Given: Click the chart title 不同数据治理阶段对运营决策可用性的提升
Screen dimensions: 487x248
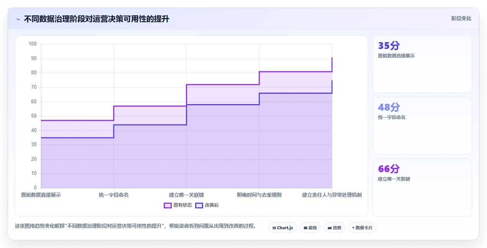Looking at the screenshot, I should click(x=96, y=19).
